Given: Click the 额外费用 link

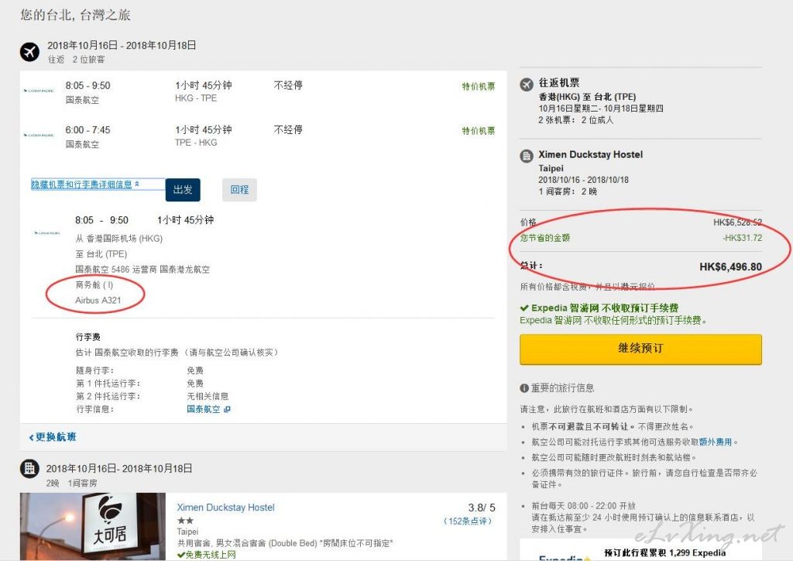Looking at the screenshot, I should click(x=716, y=442).
